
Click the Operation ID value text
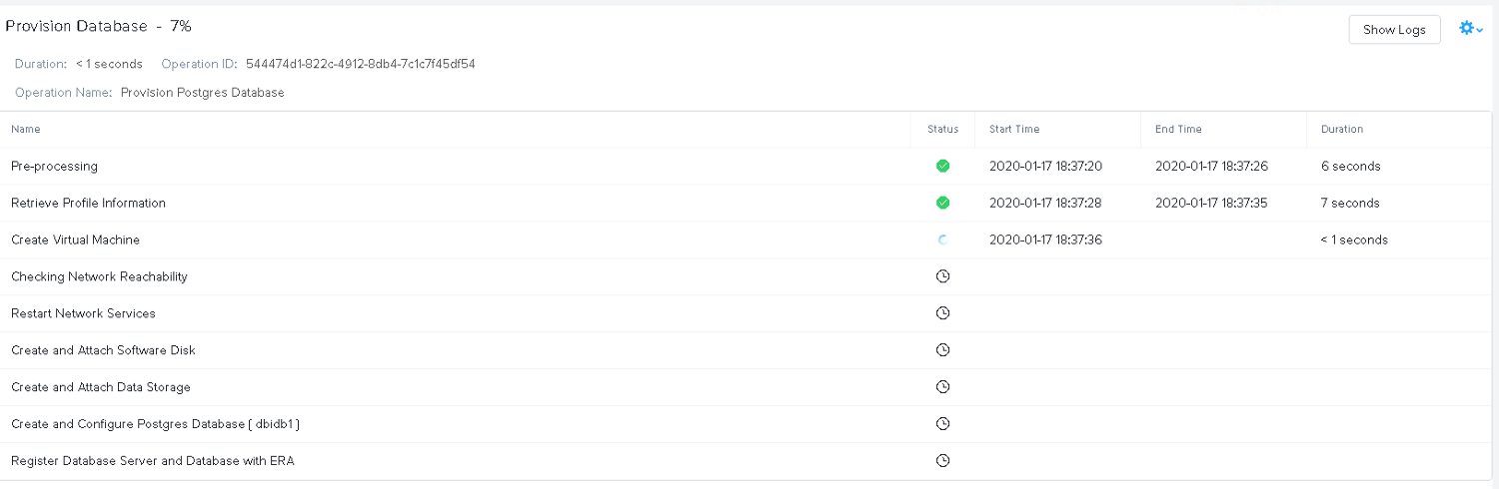[x=360, y=64]
